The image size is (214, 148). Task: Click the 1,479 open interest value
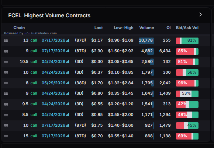[165, 125]
